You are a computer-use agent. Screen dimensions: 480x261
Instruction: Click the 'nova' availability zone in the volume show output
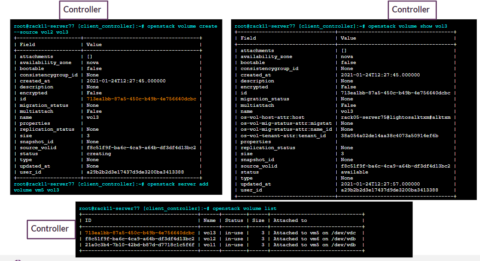pos(347,56)
